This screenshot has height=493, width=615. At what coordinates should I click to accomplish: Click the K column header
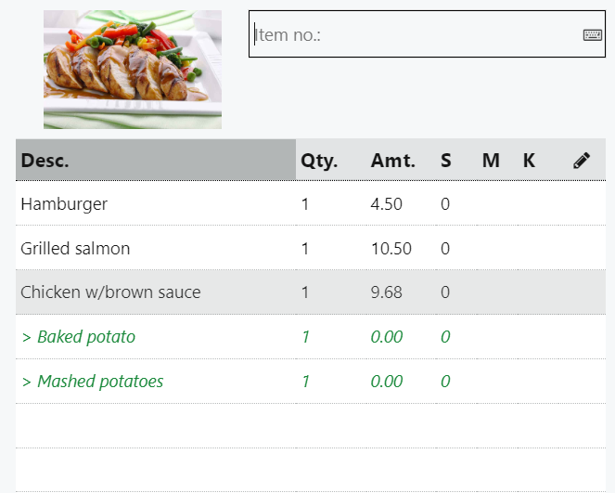point(529,161)
